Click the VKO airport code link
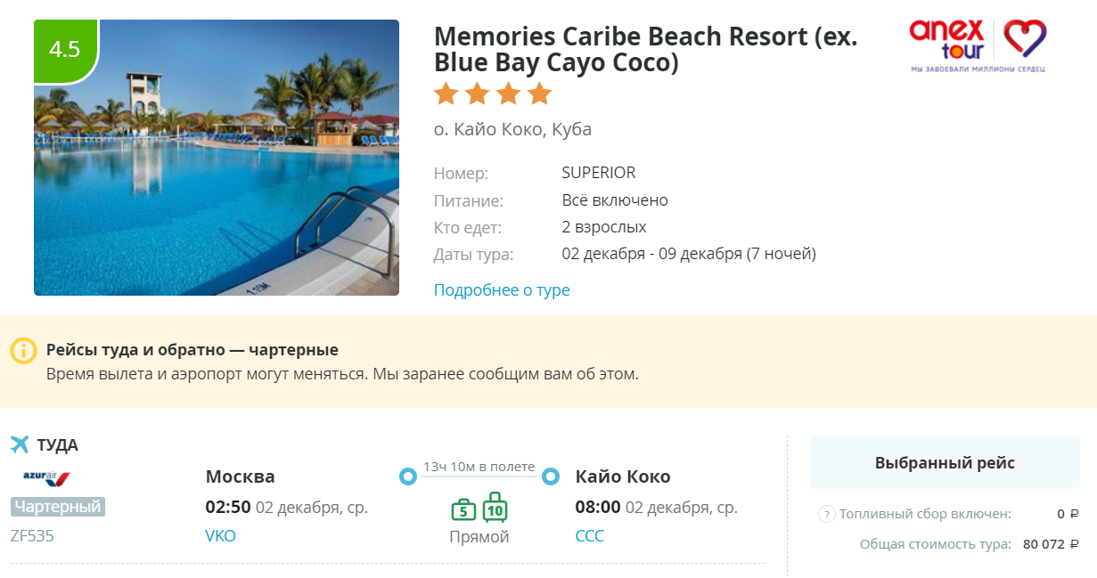 coord(220,536)
